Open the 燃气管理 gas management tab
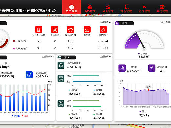The height and width of the screenshot is (128, 171). (144, 8)
